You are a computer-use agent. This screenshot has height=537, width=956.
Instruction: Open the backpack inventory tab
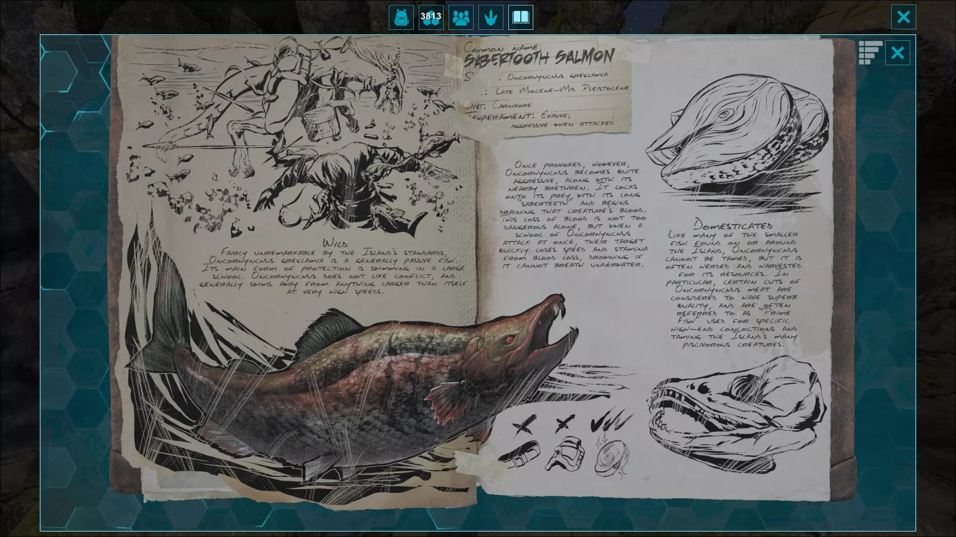pyautogui.click(x=401, y=17)
